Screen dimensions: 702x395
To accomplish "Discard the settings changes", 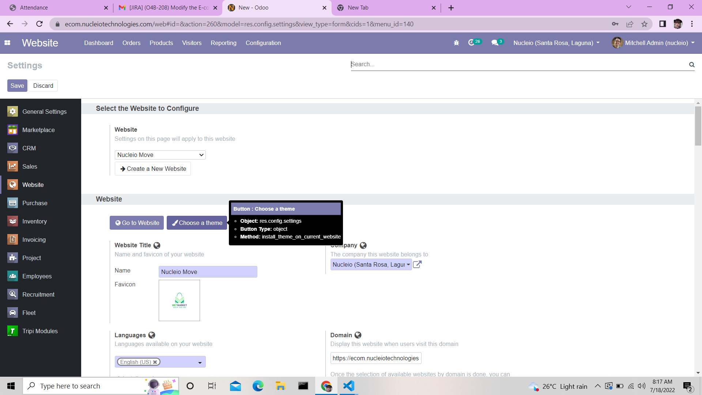I will coord(43,86).
